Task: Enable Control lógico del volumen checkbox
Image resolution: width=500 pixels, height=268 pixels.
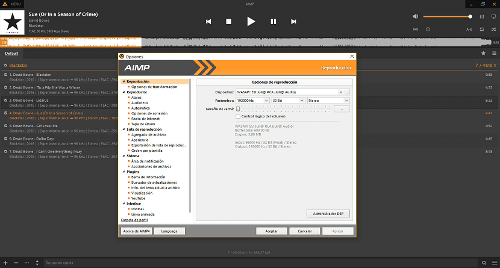Action: pos(237,116)
